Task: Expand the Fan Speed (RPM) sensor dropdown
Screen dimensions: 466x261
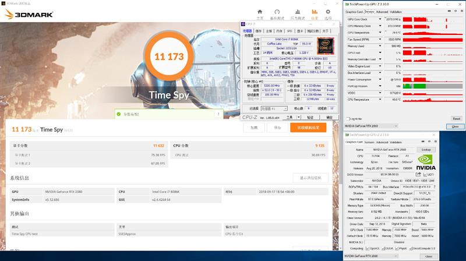Action: tap(380, 39)
